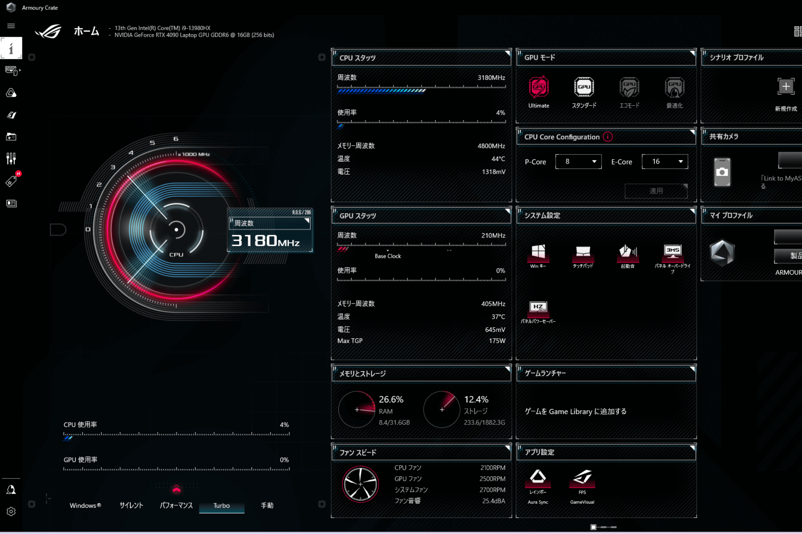Open レインボー Aura Sync app setting icon

click(x=538, y=478)
